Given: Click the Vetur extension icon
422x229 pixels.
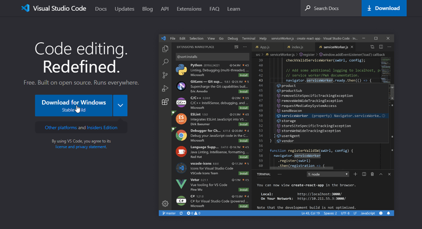Looking at the screenshot, I should (x=181, y=184).
